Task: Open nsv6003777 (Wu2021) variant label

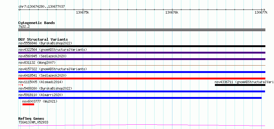Action: coord(40,101)
